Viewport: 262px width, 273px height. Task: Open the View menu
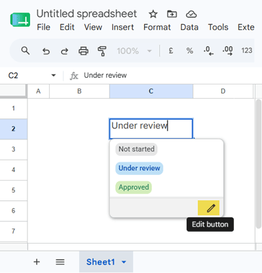(x=93, y=27)
